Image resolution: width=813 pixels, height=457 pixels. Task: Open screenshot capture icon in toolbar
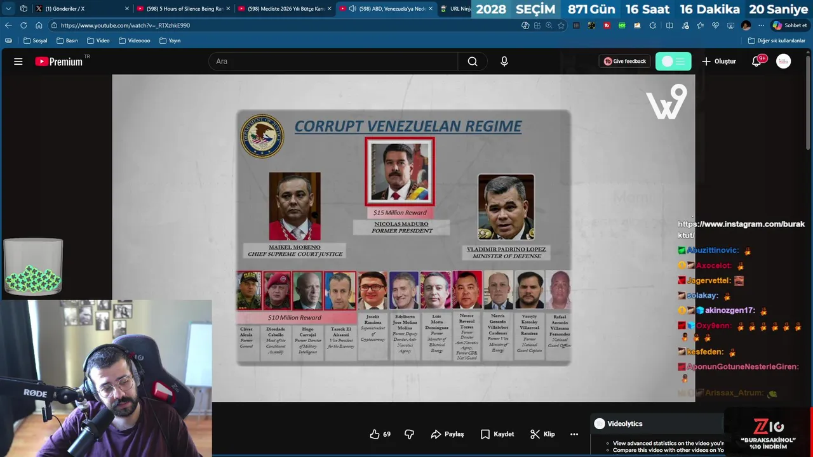click(x=730, y=25)
